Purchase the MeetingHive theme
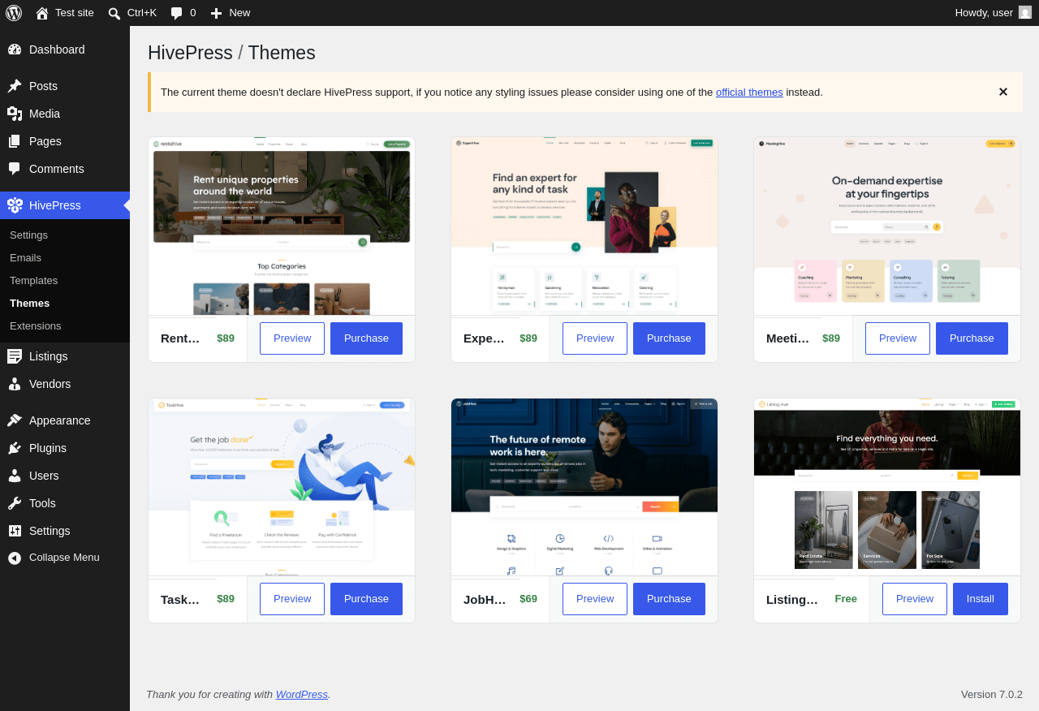1039x711 pixels. pyautogui.click(x=972, y=338)
